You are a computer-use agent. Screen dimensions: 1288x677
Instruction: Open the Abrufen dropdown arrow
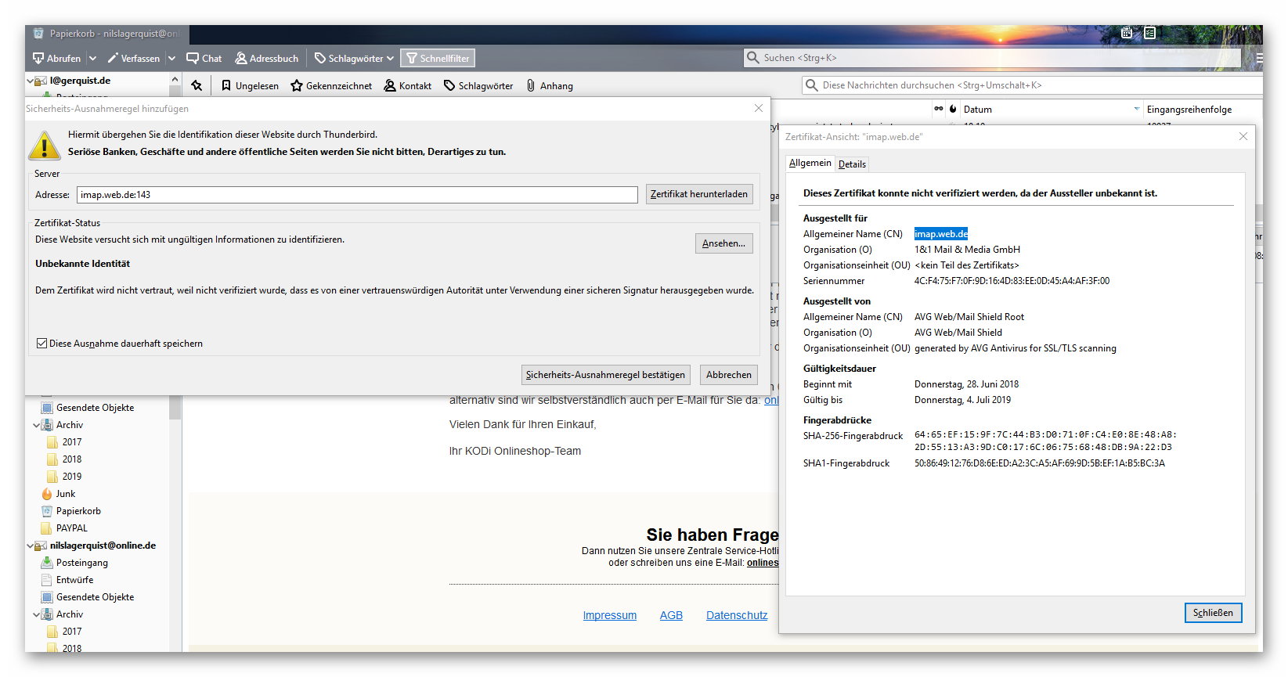tap(92, 58)
